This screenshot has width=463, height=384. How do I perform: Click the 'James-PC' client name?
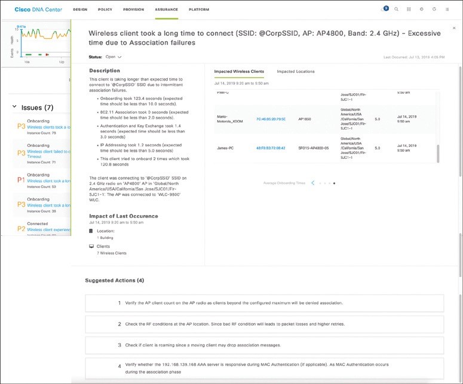pos(225,148)
